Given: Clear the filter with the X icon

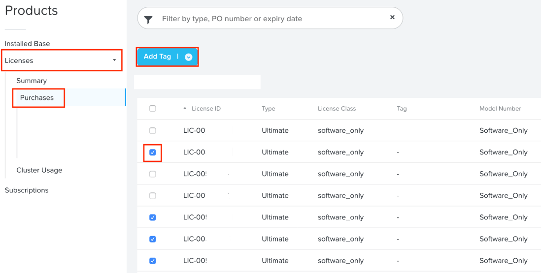Looking at the screenshot, I should tap(392, 17).
